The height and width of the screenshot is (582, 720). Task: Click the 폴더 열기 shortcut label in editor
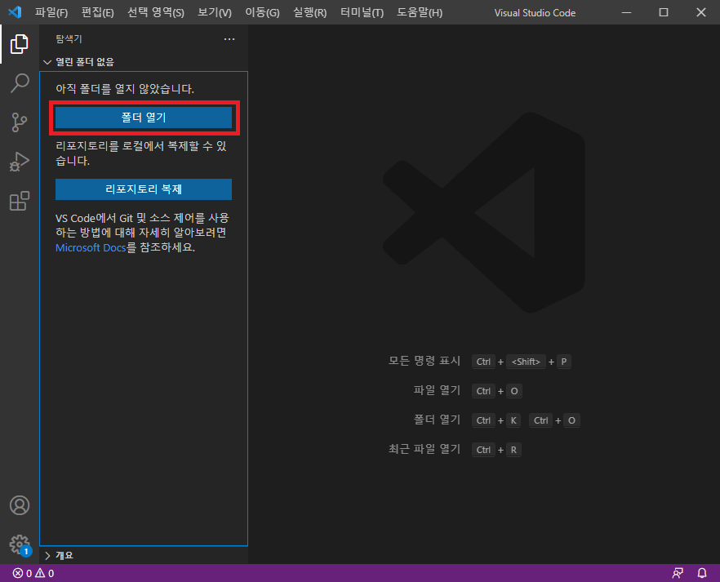coord(437,420)
